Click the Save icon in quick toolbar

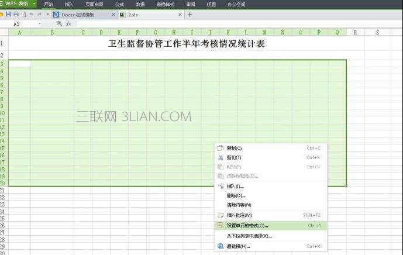[8, 15]
